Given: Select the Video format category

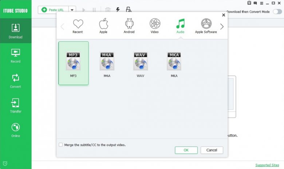Looking at the screenshot, I should (x=155, y=26).
